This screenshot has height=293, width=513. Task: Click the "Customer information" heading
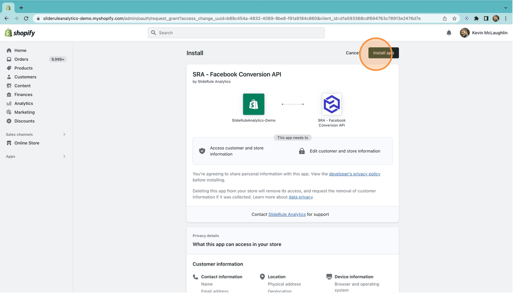tap(218, 264)
